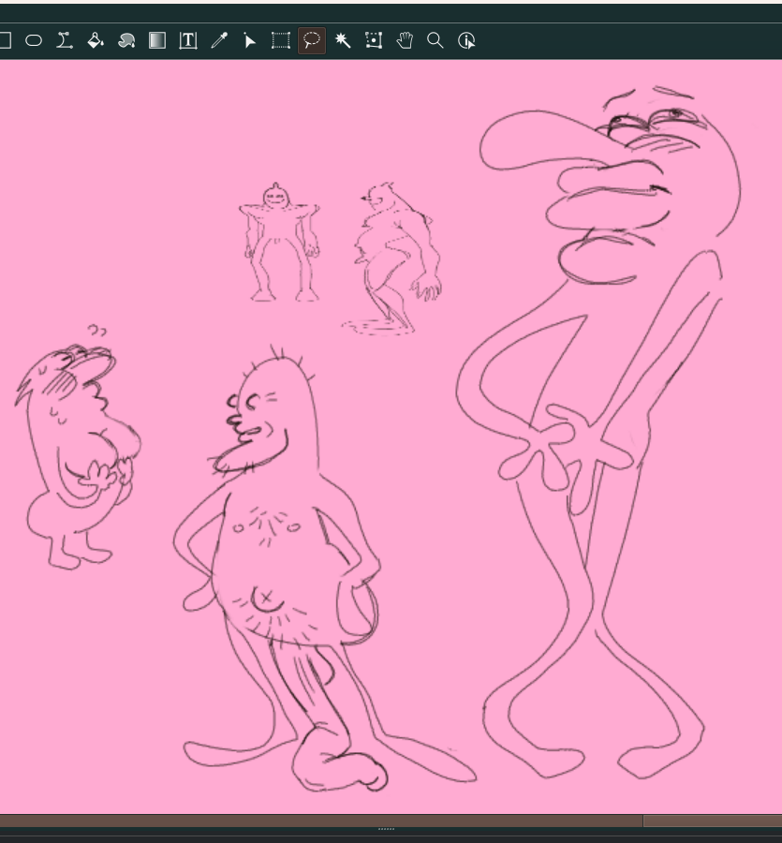Select the Laser Pointer tool
This screenshot has height=843, width=782.
pyautogui.click(x=249, y=40)
